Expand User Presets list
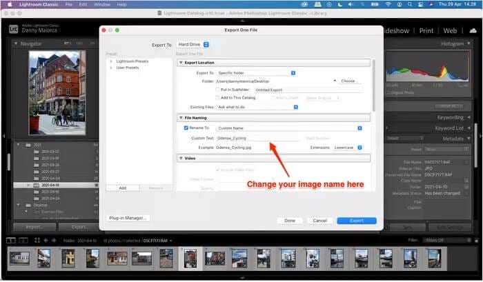This screenshot has height=282, width=483. pos(111,68)
